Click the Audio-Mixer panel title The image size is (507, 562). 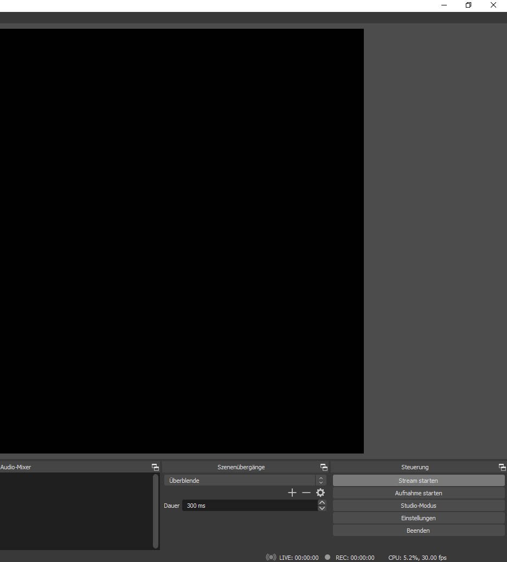[x=15, y=467]
